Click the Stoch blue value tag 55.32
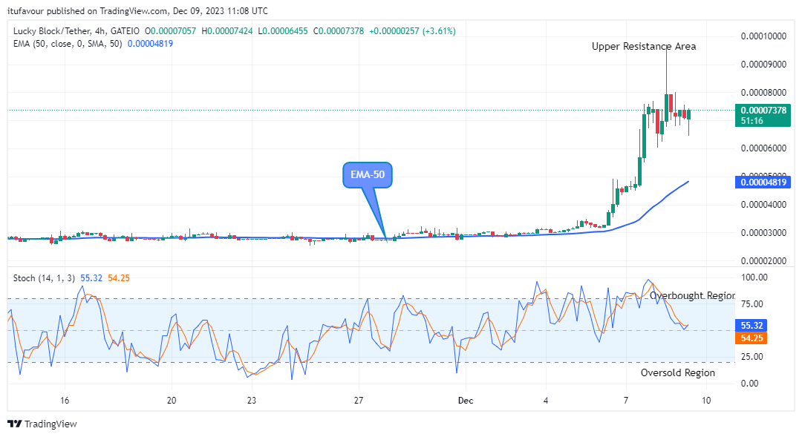 tap(752, 326)
